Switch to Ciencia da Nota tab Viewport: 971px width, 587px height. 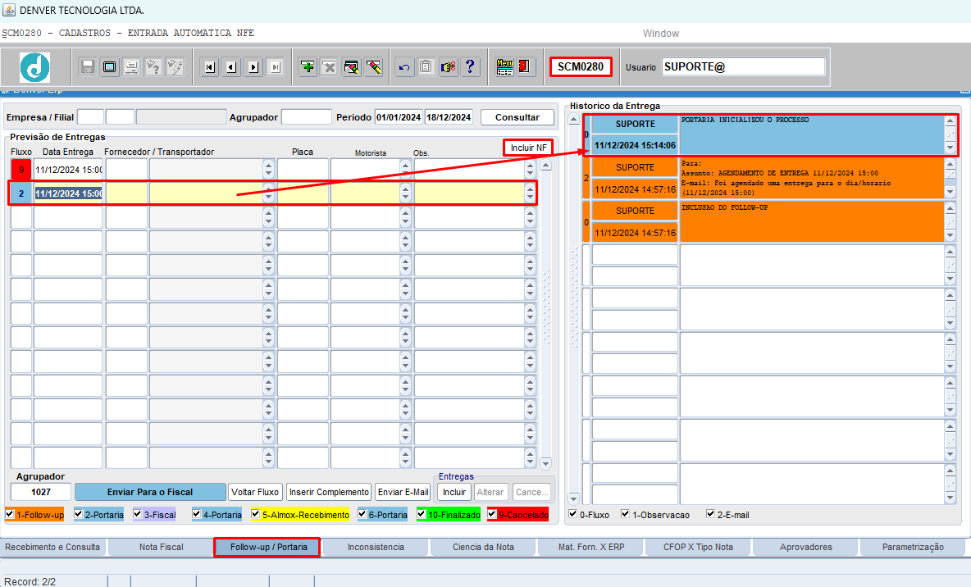point(484,548)
